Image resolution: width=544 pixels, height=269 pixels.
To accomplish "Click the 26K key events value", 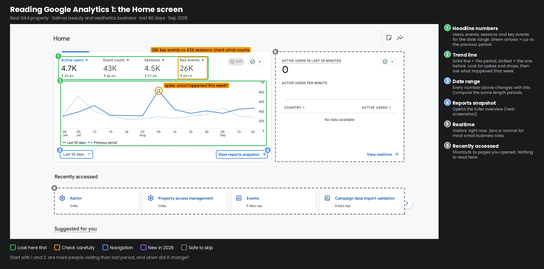I will [187, 68].
